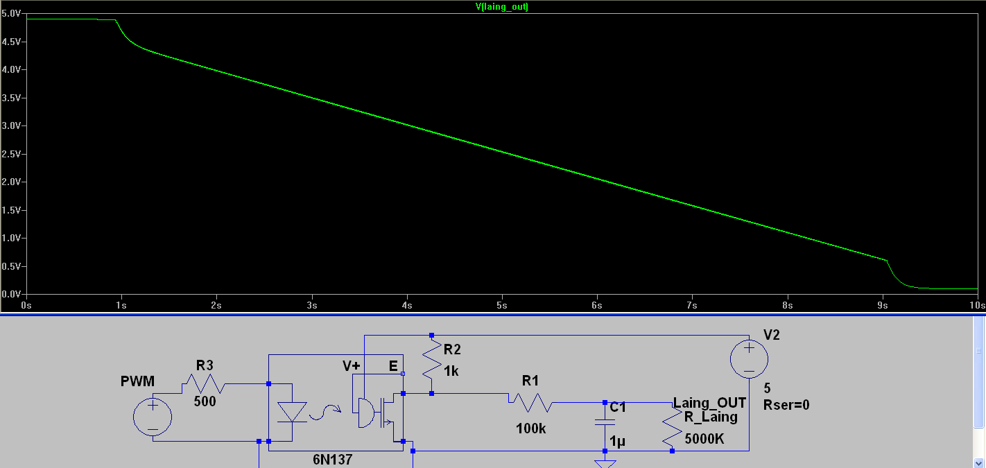
Task: Click the 0.0V vertical axis label
Action: tap(10, 294)
